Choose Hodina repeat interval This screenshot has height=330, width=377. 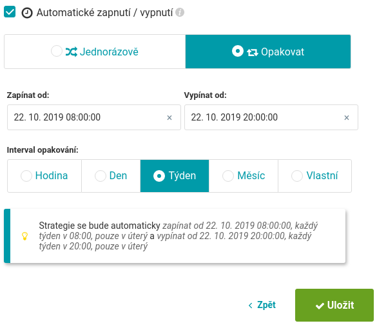click(x=44, y=176)
